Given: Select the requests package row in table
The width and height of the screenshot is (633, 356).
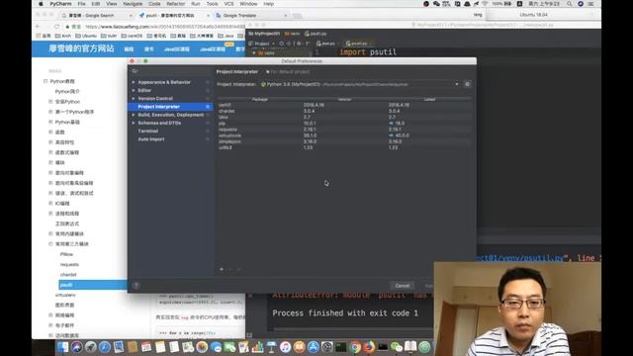Looking at the screenshot, I should point(344,130).
